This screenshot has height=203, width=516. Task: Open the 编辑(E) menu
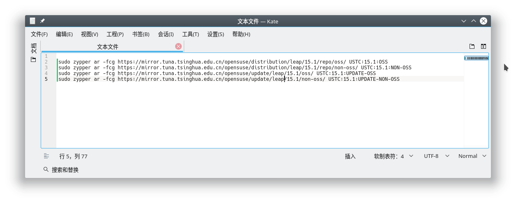click(65, 34)
